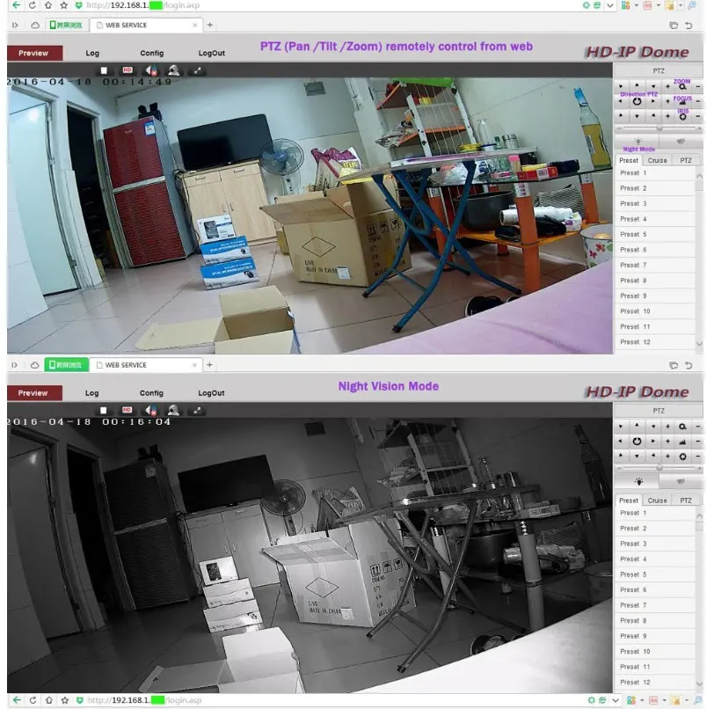Click the circular reset icon in the night vision PTZ pad
714x709 pixels.
pyautogui.click(x=637, y=441)
